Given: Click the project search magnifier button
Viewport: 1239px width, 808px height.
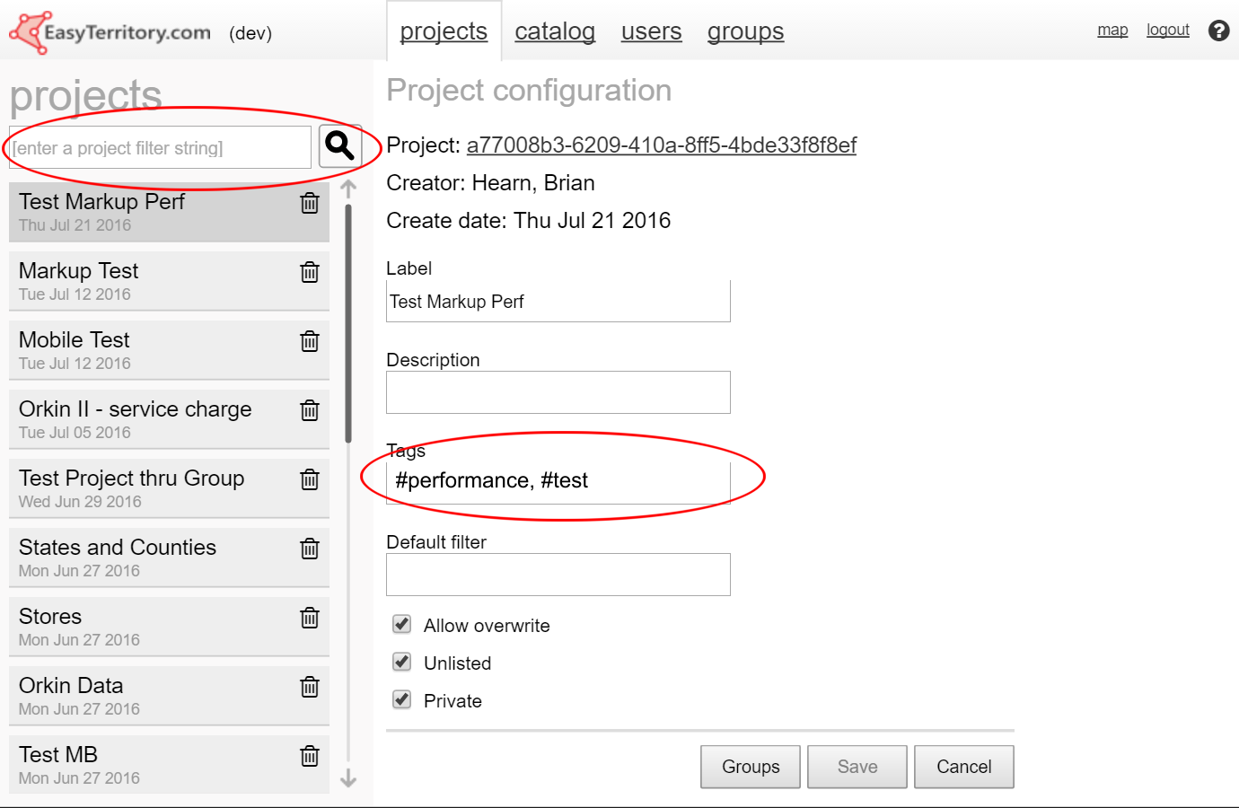Looking at the screenshot, I should [x=339, y=145].
